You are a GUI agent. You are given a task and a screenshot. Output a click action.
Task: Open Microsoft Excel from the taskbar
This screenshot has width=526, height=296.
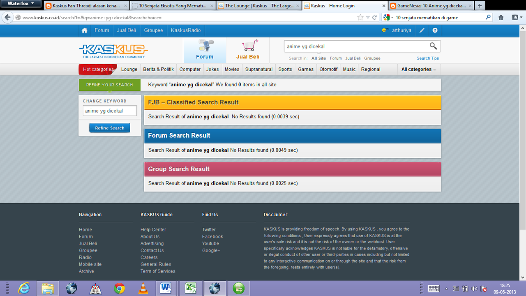tap(190, 288)
